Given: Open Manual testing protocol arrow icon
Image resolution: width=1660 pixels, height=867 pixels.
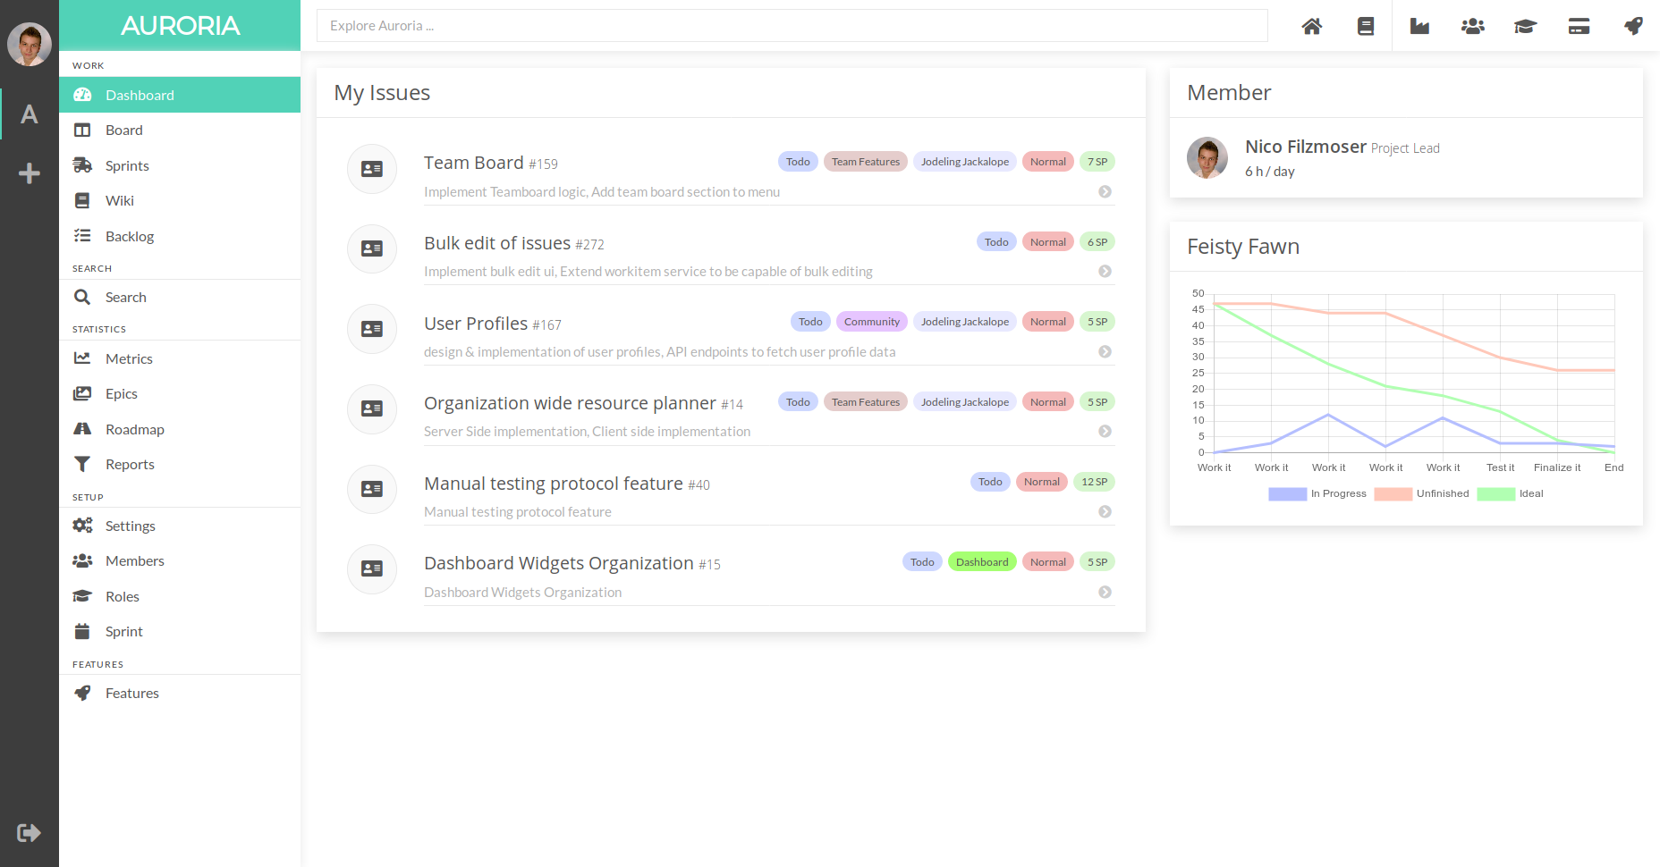Looking at the screenshot, I should click(1105, 511).
